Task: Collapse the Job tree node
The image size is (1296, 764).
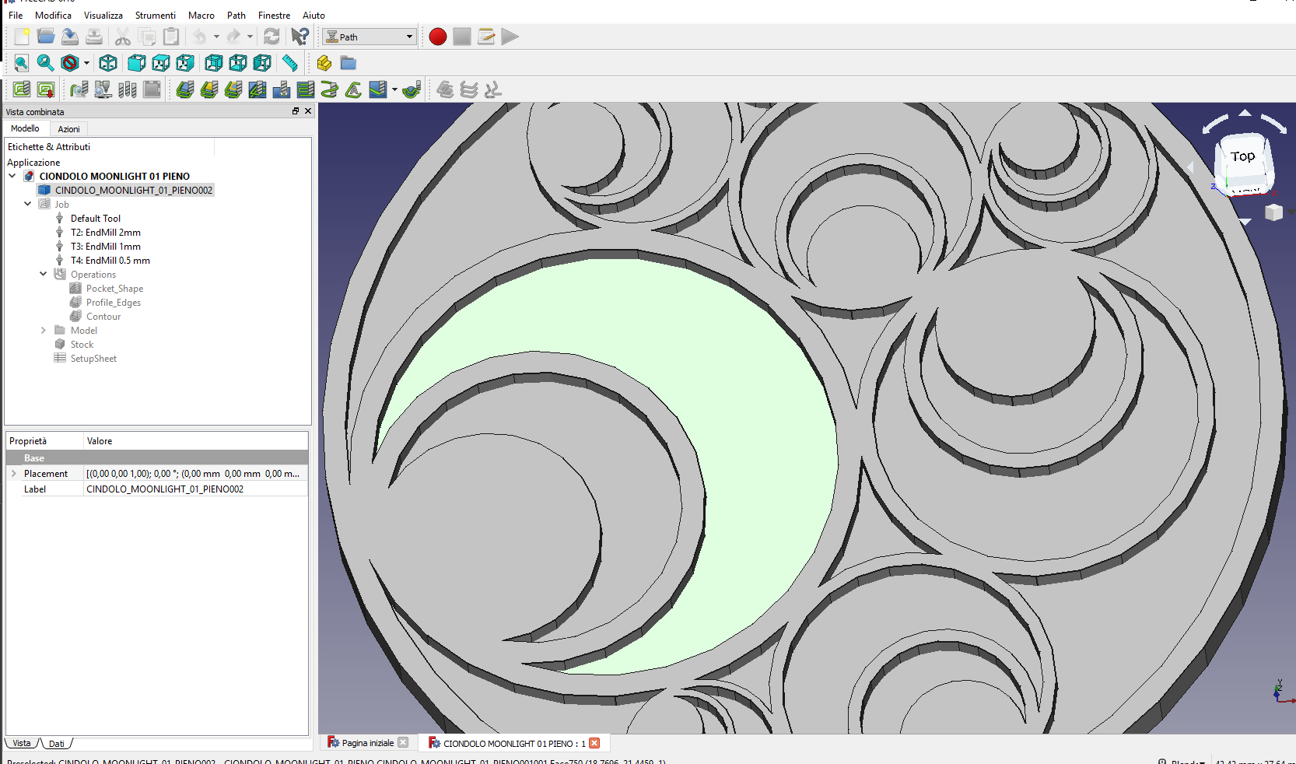Action: [28, 205]
